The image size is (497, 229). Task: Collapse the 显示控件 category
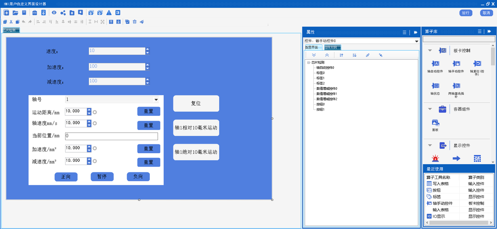430,145
